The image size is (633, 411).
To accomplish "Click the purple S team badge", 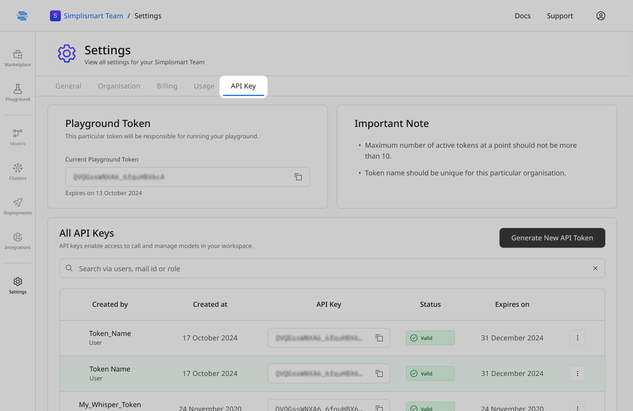I will click(55, 16).
